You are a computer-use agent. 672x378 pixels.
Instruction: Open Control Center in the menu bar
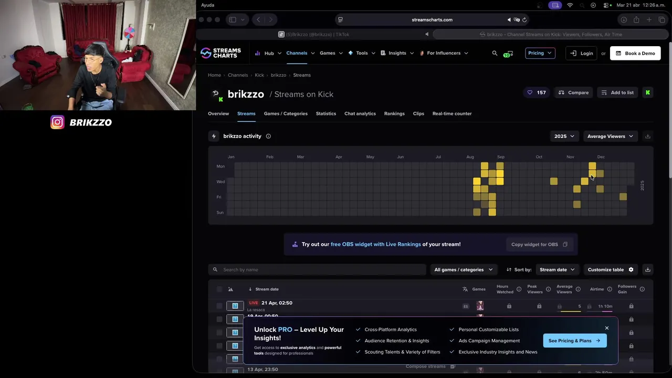[x=606, y=5]
